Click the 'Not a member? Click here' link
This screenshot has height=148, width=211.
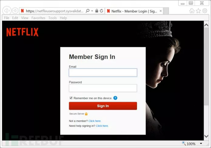tap(94, 121)
